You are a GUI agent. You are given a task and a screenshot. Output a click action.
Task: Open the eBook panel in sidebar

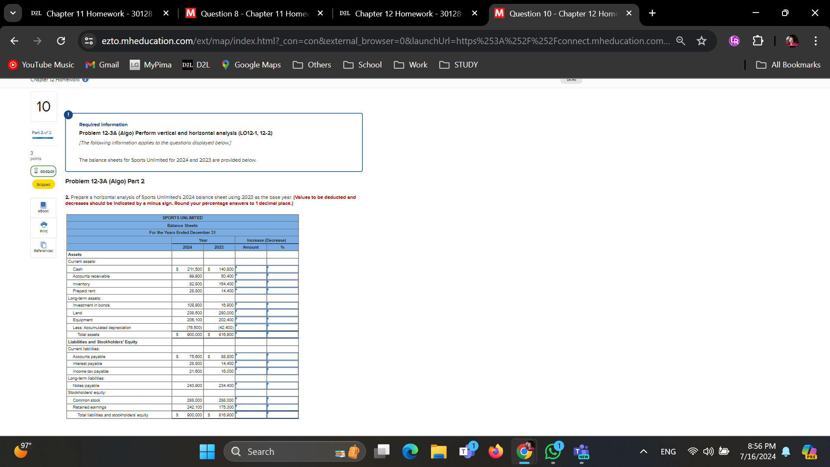tap(43, 208)
